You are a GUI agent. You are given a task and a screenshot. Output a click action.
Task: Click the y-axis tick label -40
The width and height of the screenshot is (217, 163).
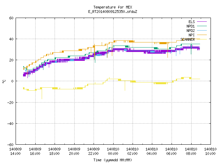tap(11, 124)
